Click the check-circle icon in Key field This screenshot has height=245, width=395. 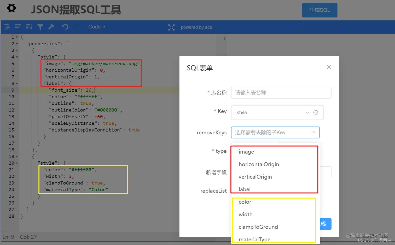(316, 112)
